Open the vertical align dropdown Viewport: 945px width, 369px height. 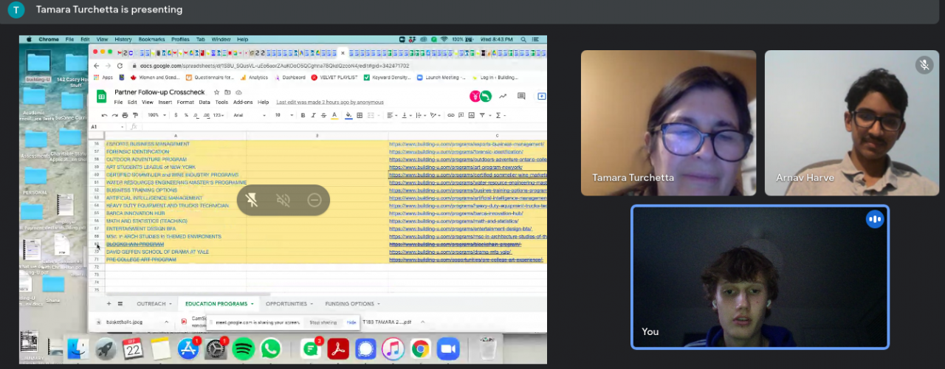coord(407,115)
